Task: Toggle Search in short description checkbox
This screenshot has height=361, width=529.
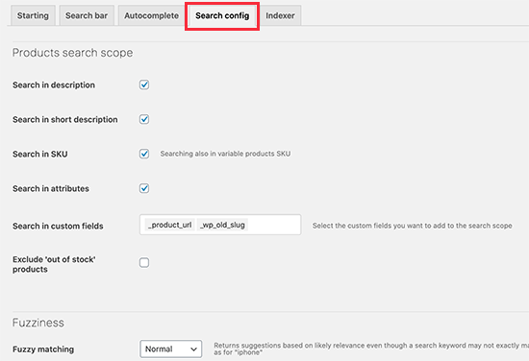Action: tap(144, 119)
